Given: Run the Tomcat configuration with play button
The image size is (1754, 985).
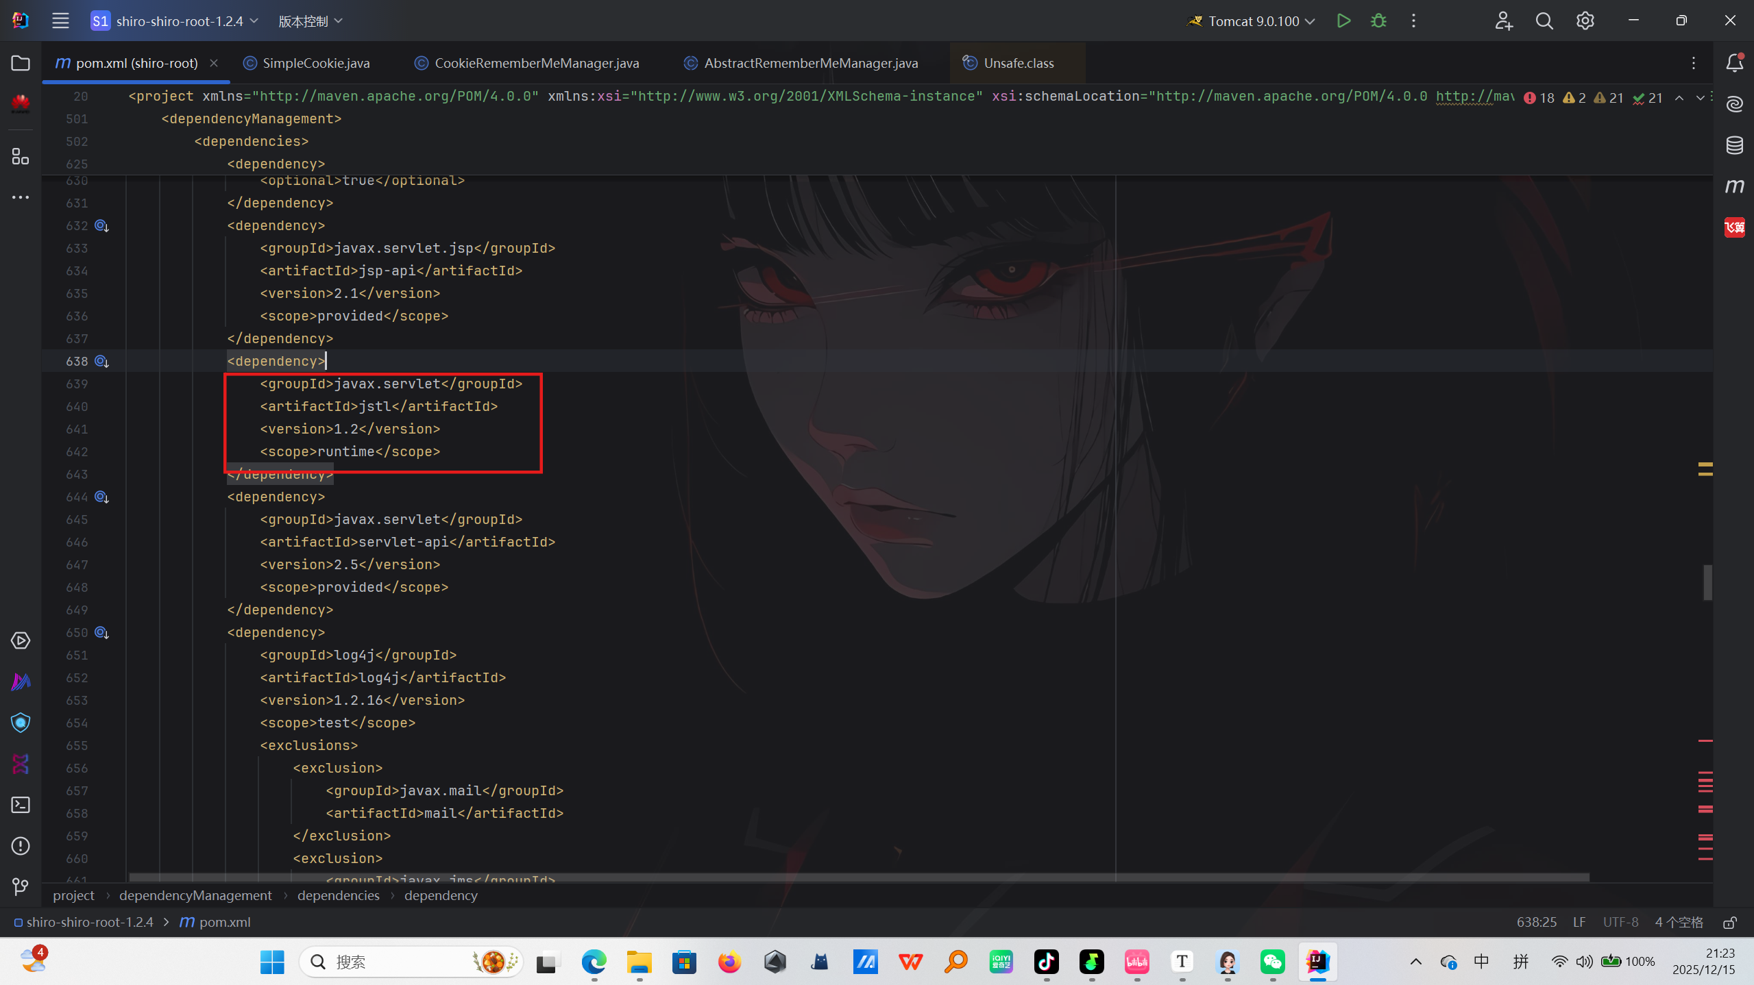Looking at the screenshot, I should point(1343,21).
